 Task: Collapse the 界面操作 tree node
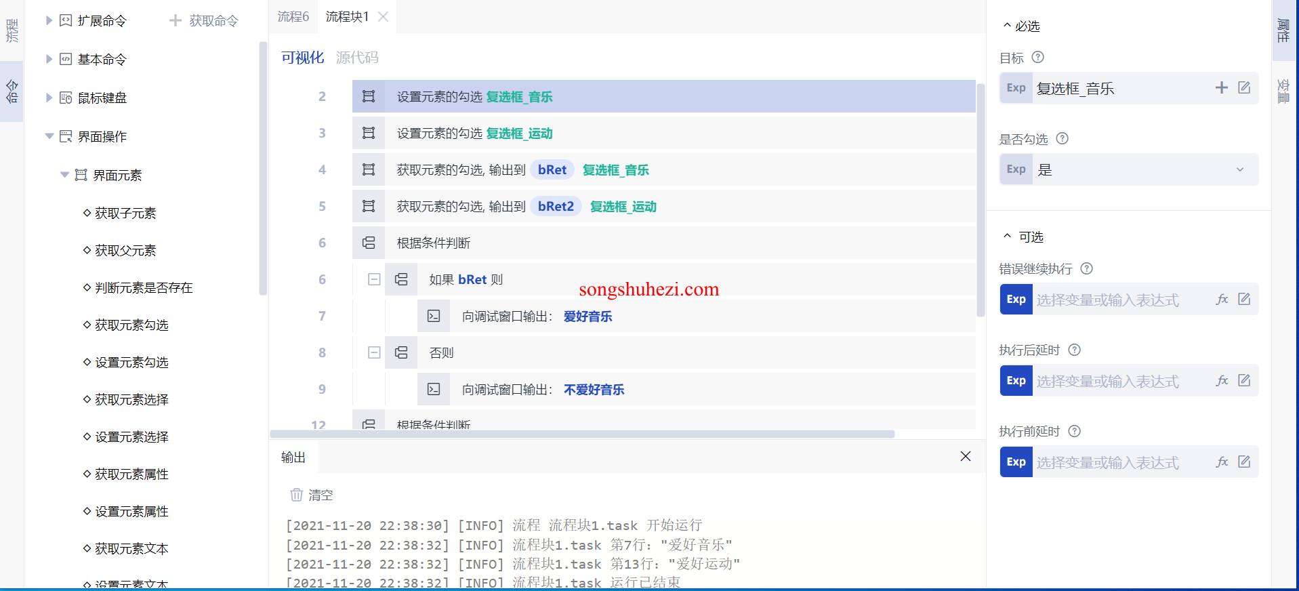49,136
